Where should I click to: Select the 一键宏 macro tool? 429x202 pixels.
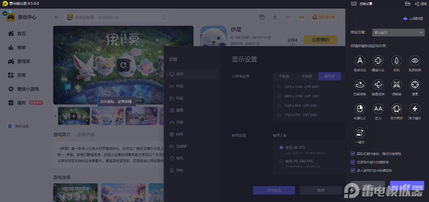(360, 133)
